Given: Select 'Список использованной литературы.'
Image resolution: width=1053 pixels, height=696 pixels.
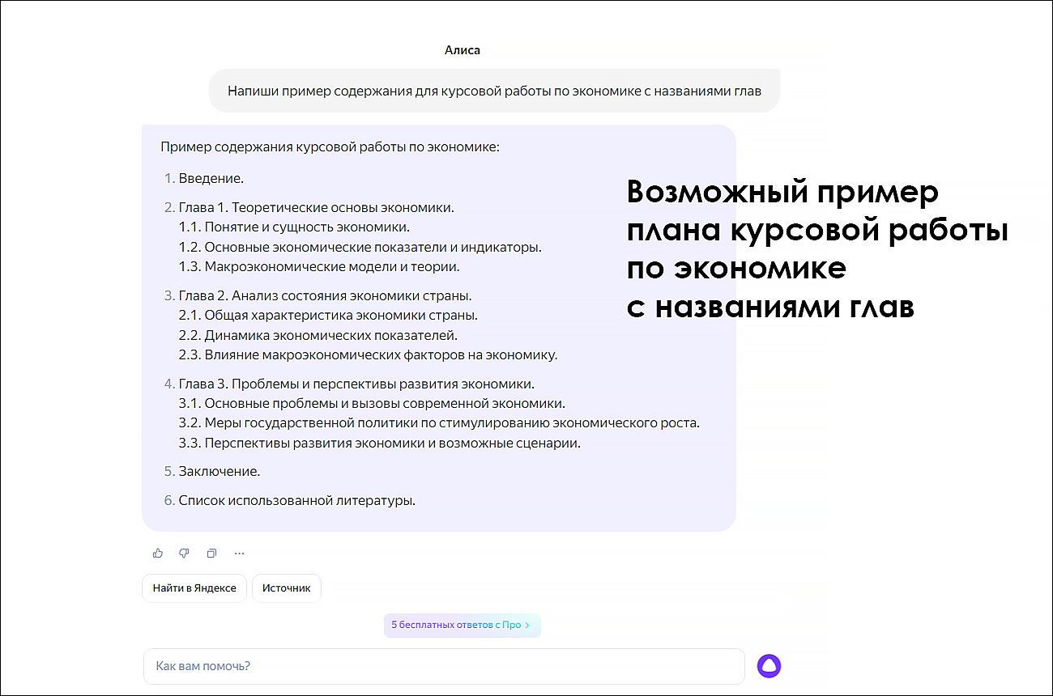Looking at the screenshot, I should click(x=297, y=501).
